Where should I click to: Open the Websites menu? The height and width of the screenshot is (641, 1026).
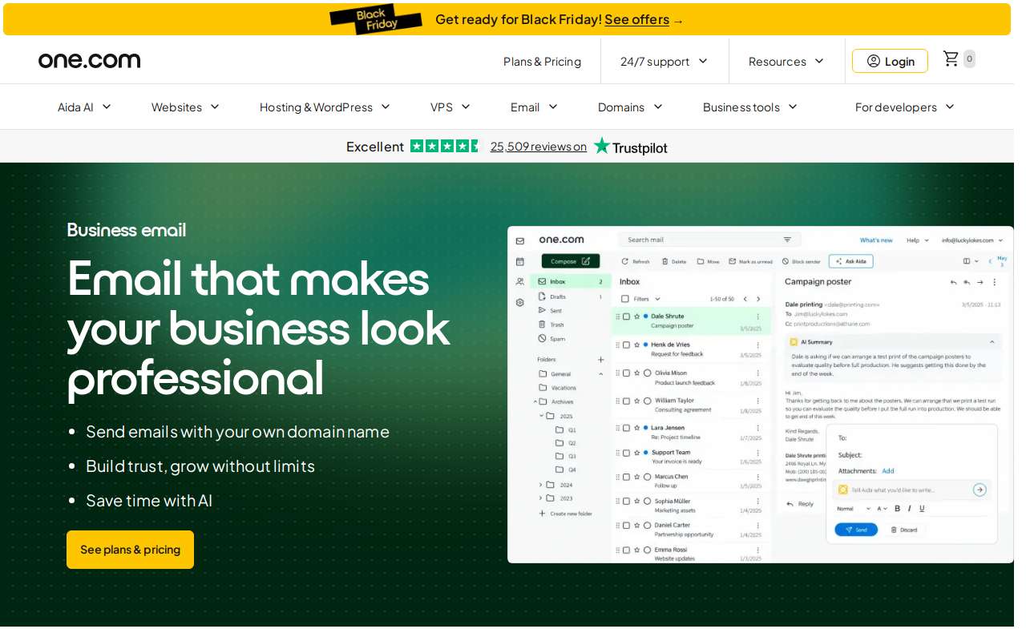[x=185, y=107]
